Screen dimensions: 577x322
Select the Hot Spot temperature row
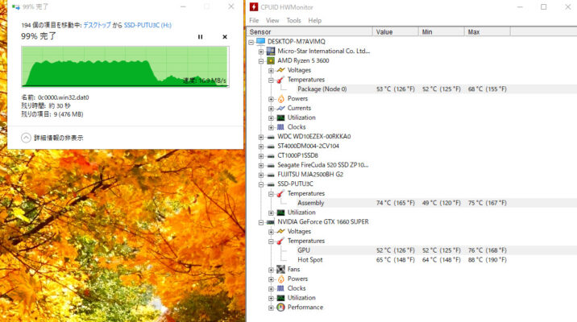tap(437, 260)
